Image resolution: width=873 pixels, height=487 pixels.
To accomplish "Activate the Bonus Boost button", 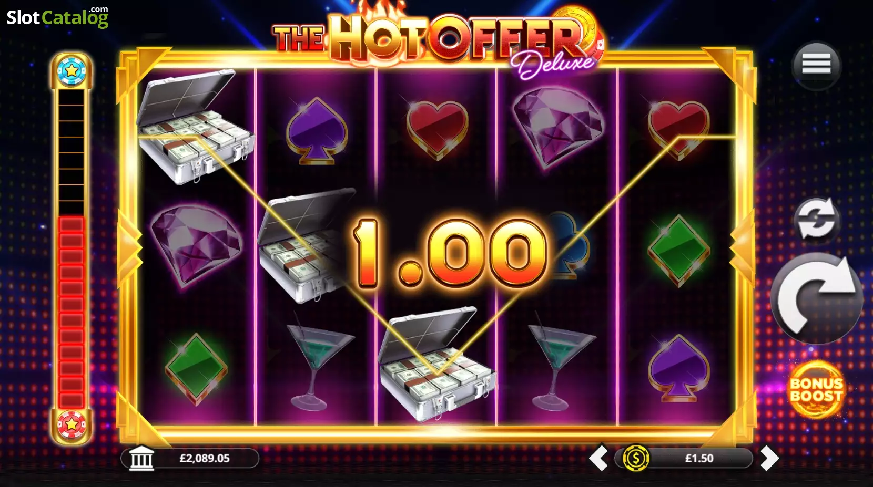I will [816, 390].
